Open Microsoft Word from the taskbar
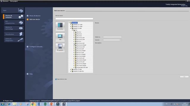 pos(39,104)
